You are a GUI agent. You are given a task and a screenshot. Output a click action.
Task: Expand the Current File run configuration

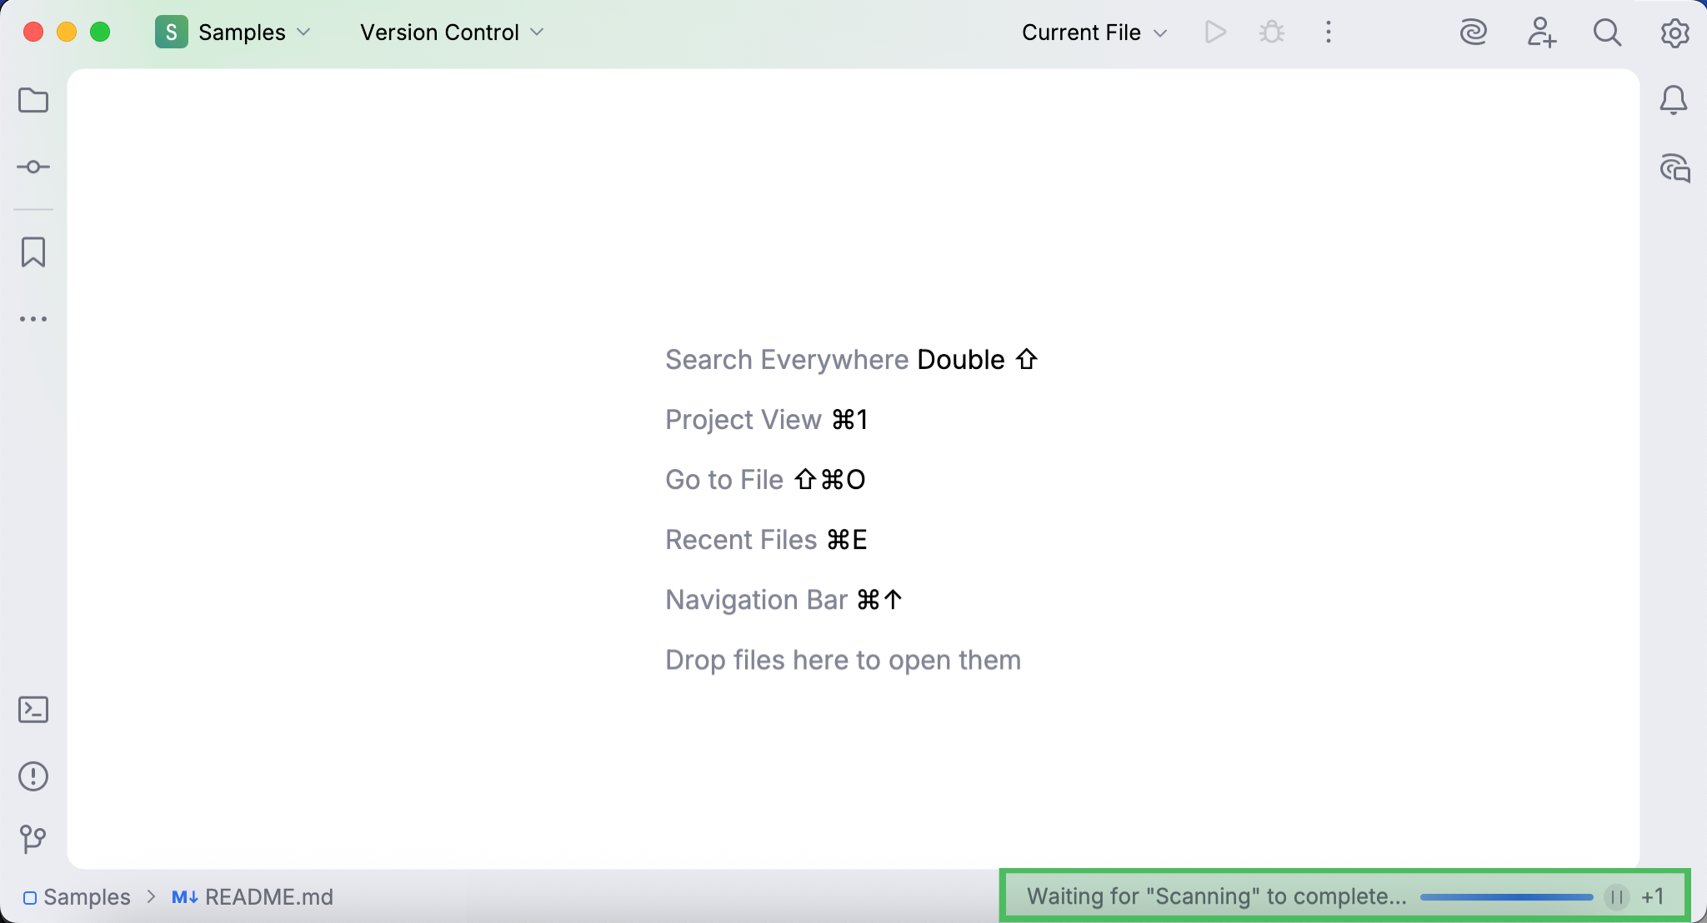tap(1093, 32)
